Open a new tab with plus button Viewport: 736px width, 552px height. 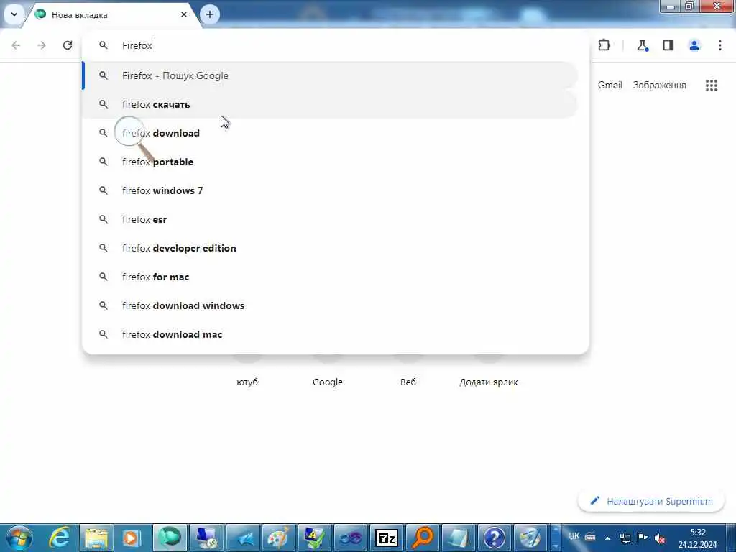(210, 14)
